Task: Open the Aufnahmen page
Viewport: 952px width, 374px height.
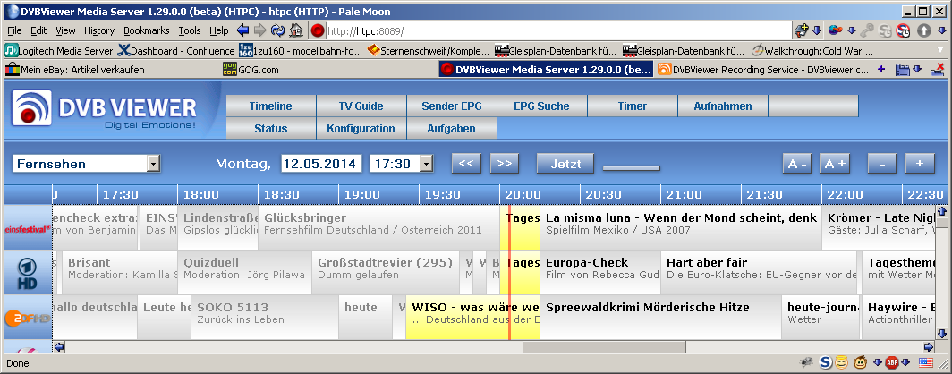Action: [x=723, y=106]
